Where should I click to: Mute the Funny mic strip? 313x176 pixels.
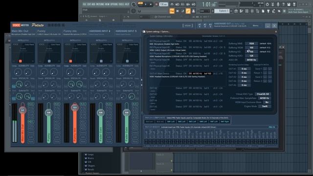click(x=83, y=141)
